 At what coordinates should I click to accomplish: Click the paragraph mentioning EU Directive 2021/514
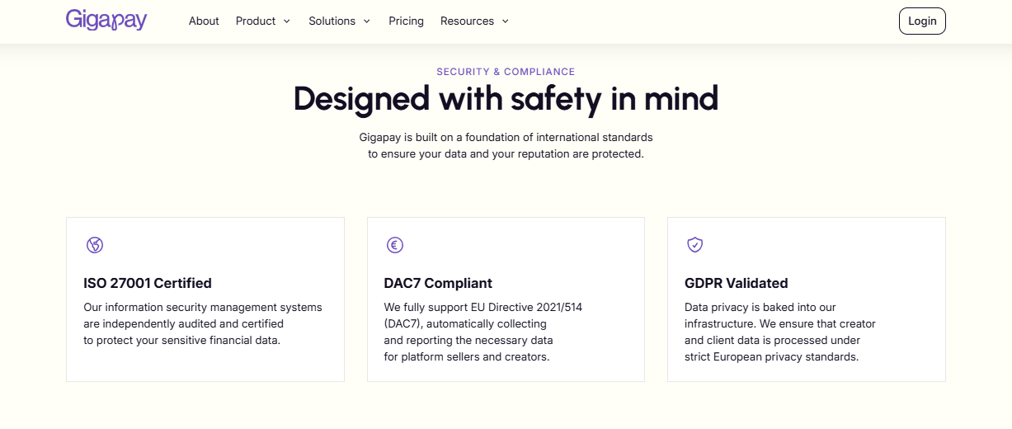[483, 332]
